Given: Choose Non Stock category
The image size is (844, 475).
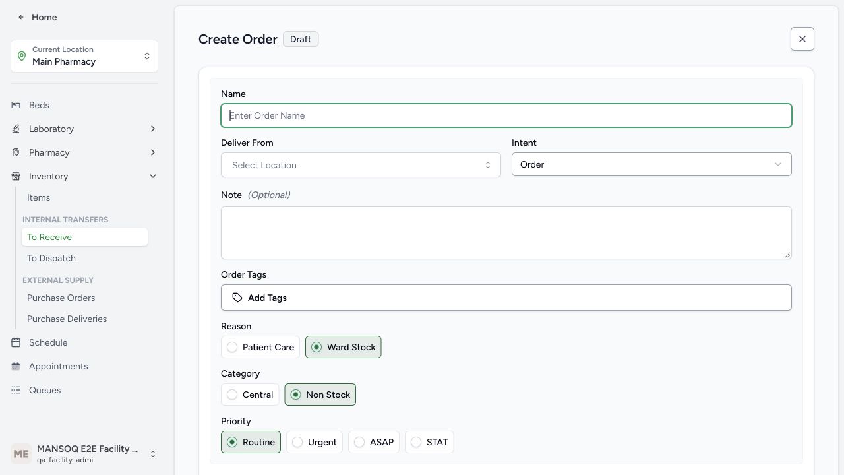Looking at the screenshot, I should point(320,395).
